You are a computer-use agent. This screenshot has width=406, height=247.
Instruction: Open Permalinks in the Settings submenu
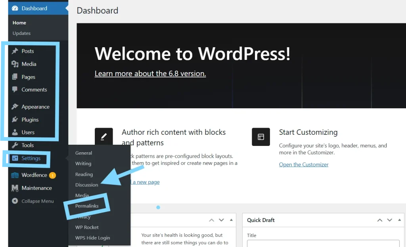87,206
